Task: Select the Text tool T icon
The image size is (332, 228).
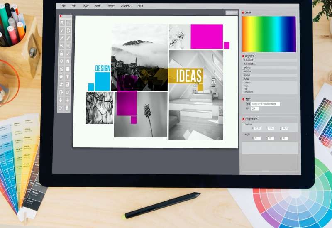Action: pyautogui.click(x=68, y=77)
